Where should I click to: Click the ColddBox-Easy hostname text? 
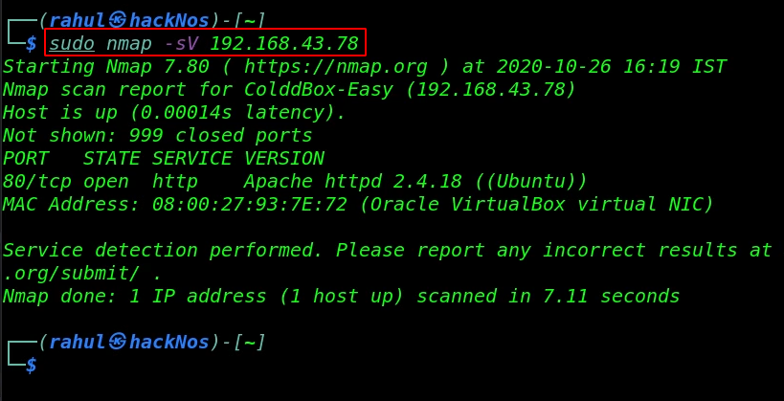click(x=318, y=90)
